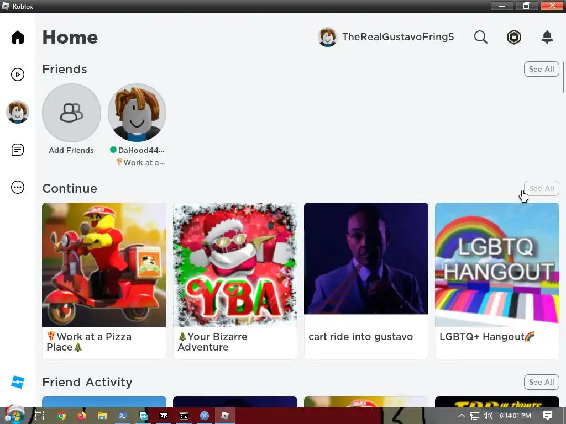Click the Roblox taskbar icon
Screen dimensions: 566x424
pyautogui.click(x=225, y=416)
